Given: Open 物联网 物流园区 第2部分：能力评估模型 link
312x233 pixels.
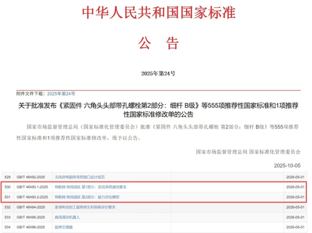Looking at the screenshot, I should coord(87,197).
